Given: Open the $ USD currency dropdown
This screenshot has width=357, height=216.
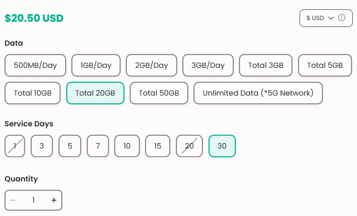Looking at the screenshot, I should pos(320,18).
